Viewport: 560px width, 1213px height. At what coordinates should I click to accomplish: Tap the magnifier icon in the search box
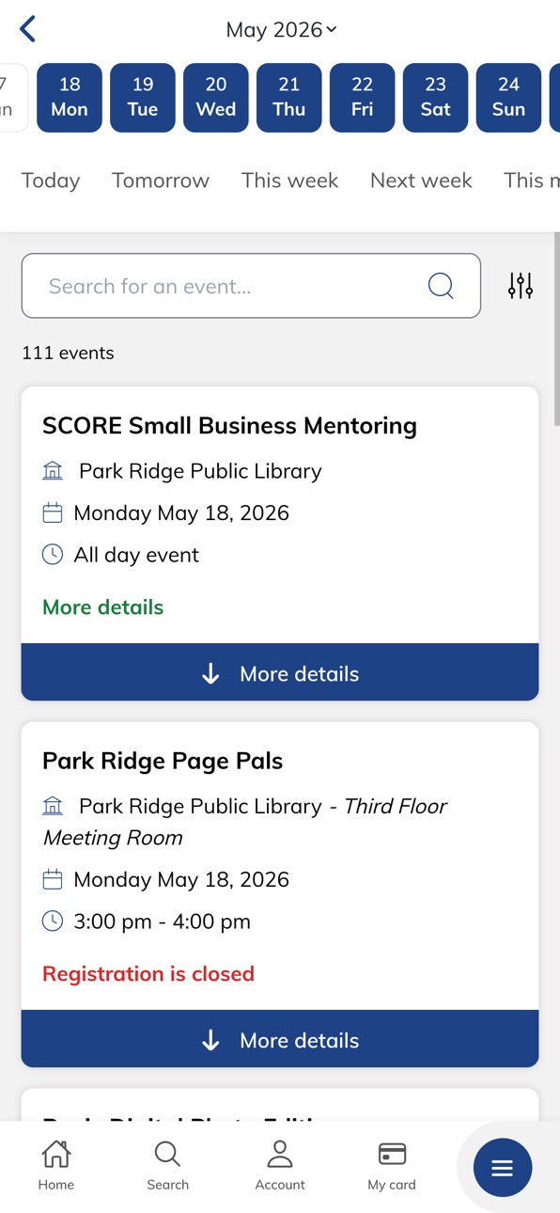441,286
